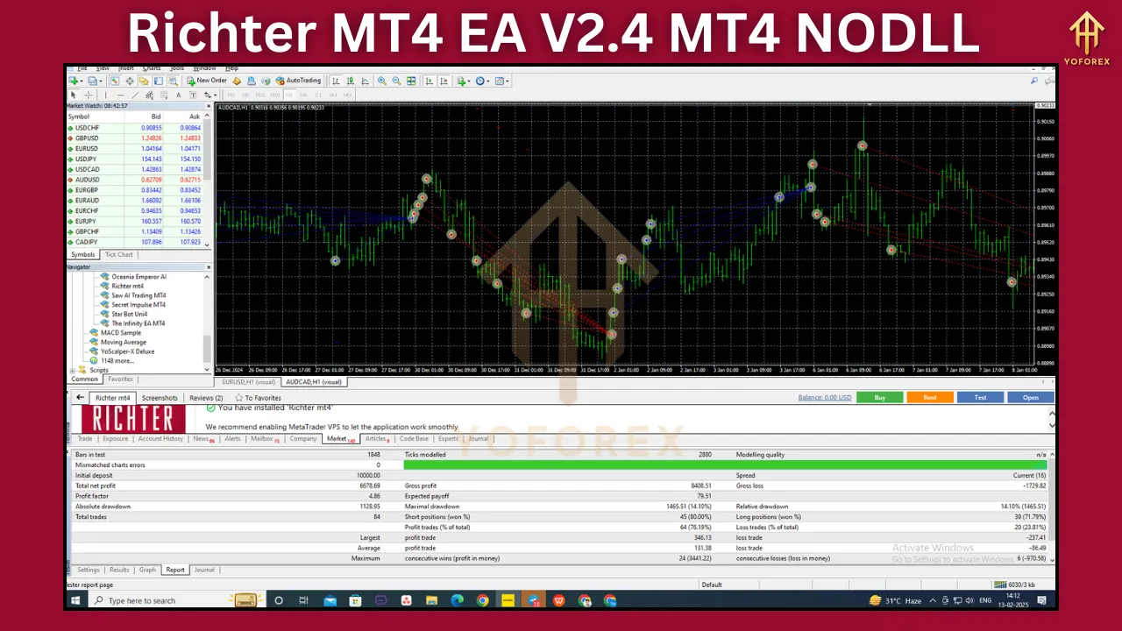Enable the Chart Shift icon
Screen dimensions: 1122x631
(444, 81)
